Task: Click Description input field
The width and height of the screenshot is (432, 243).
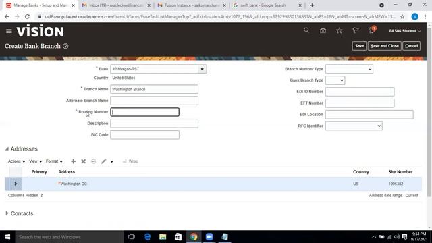Action: click(x=154, y=124)
